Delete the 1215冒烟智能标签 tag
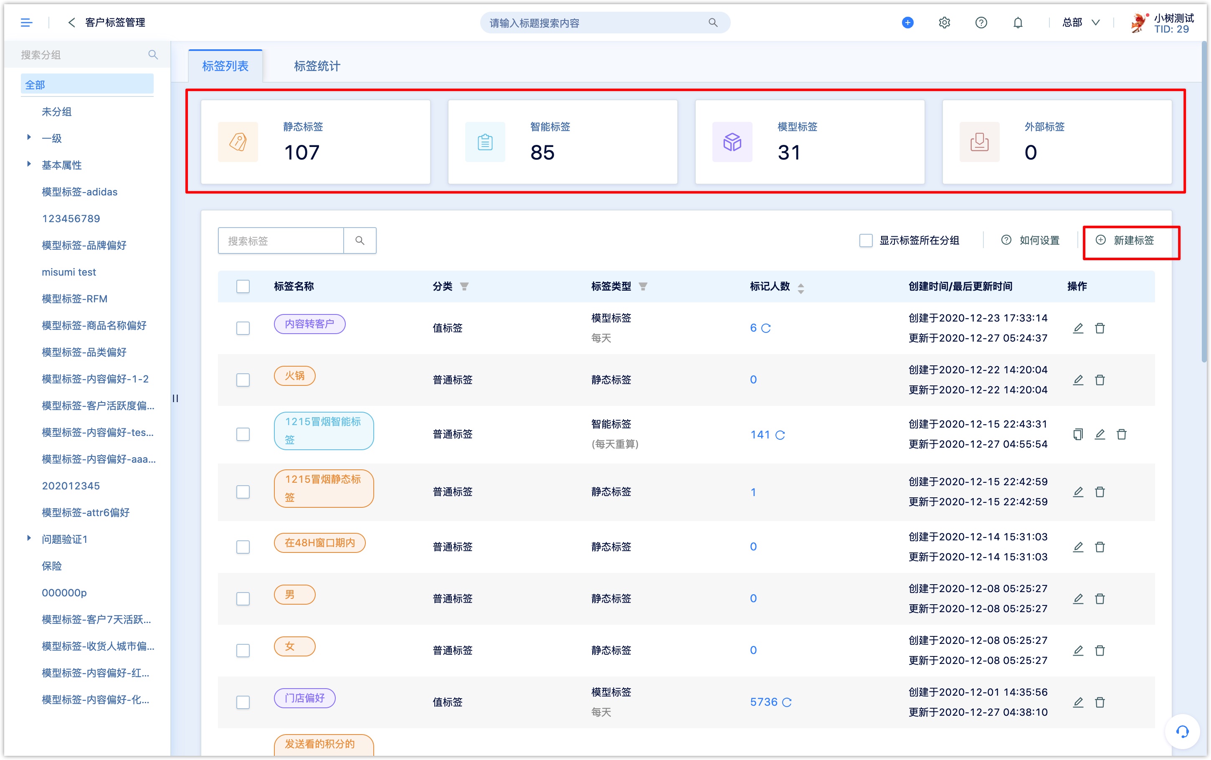1211x760 pixels. pyautogui.click(x=1121, y=434)
